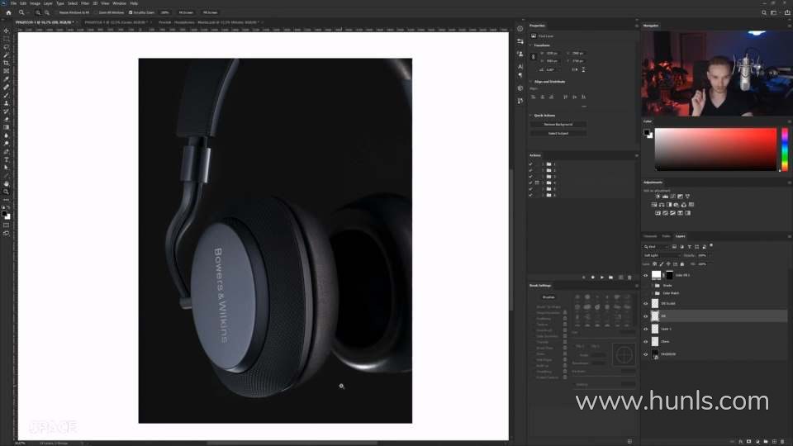
Task: Toggle Resize Windows to Fit checkbox
Action: click(x=56, y=12)
